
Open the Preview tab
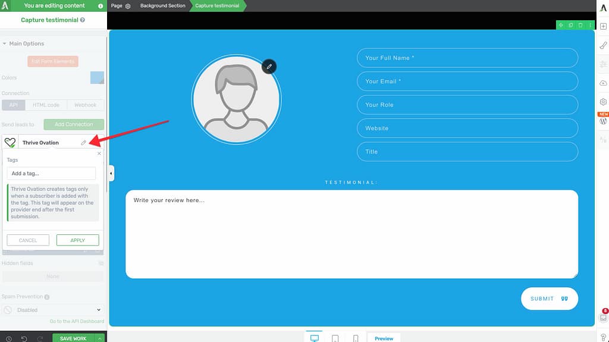click(384, 338)
